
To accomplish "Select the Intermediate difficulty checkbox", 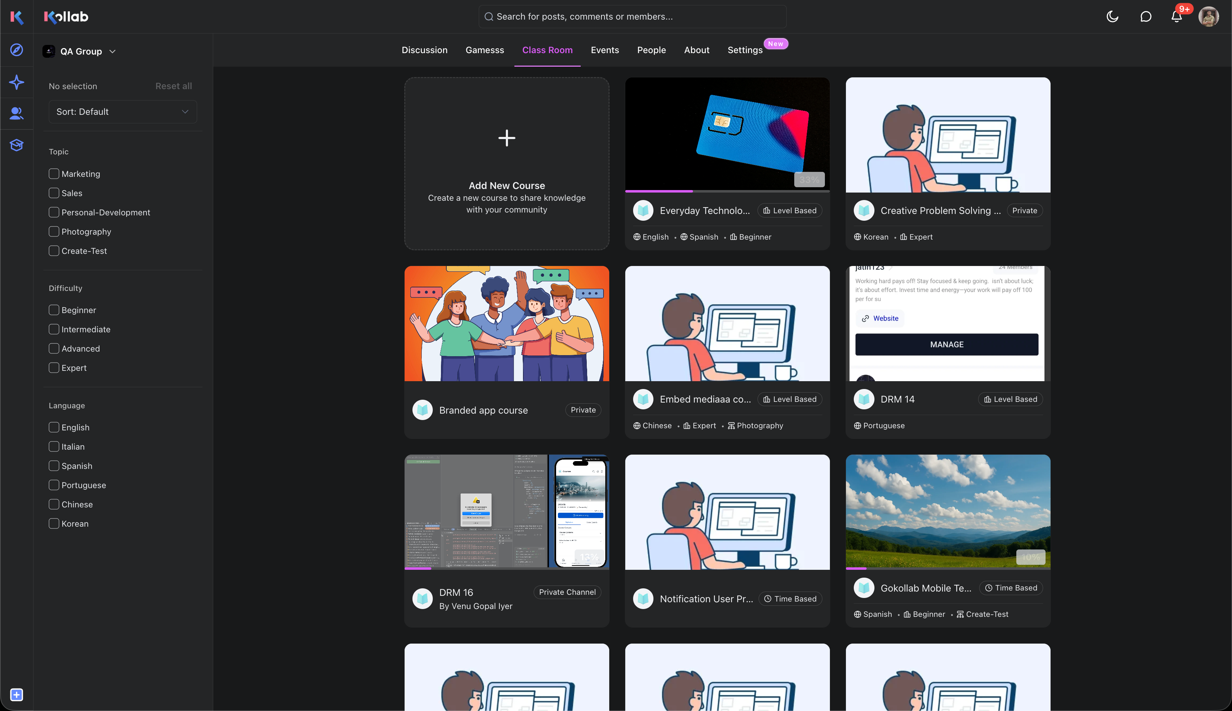I will pyautogui.click(x=54, y=329).
